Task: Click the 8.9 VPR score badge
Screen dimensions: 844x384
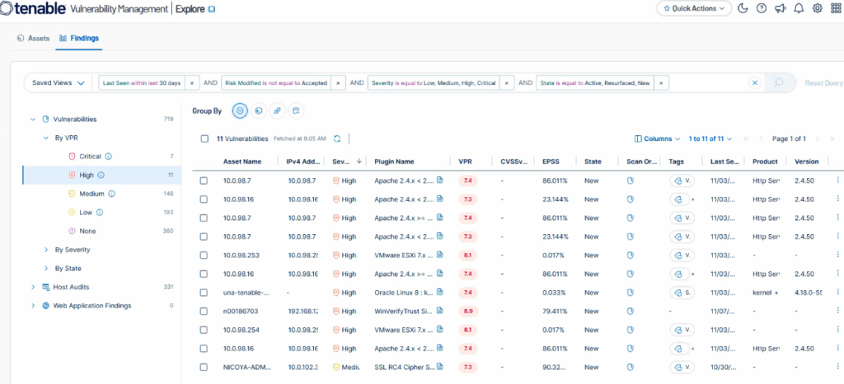Action: click(467, 311)
